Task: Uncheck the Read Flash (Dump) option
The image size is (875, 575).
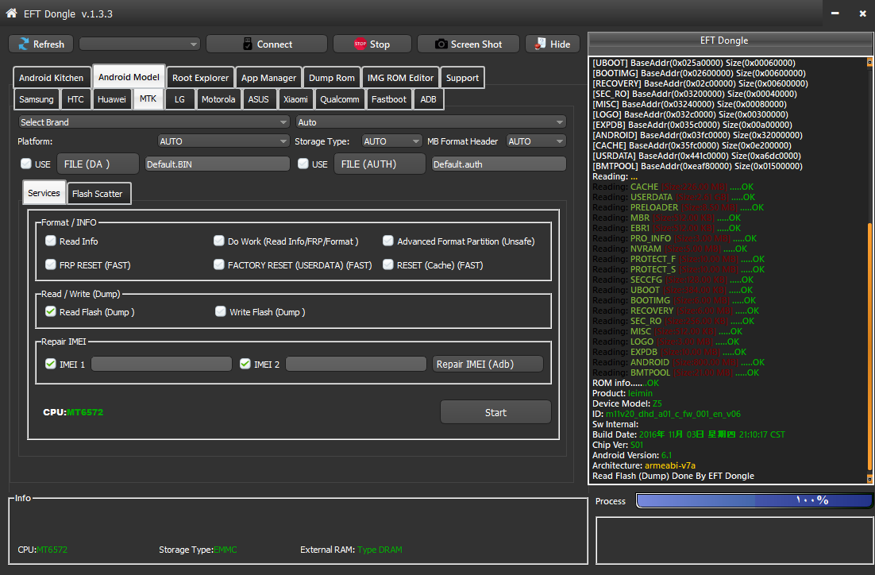Action: coord(51,311)
